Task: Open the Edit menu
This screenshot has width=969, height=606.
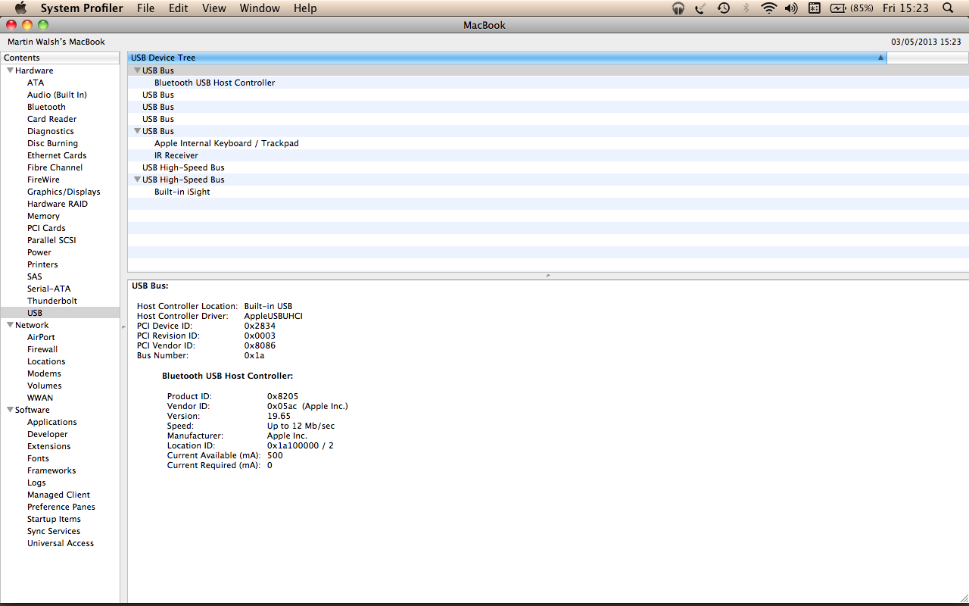Action: click(179, 8)
